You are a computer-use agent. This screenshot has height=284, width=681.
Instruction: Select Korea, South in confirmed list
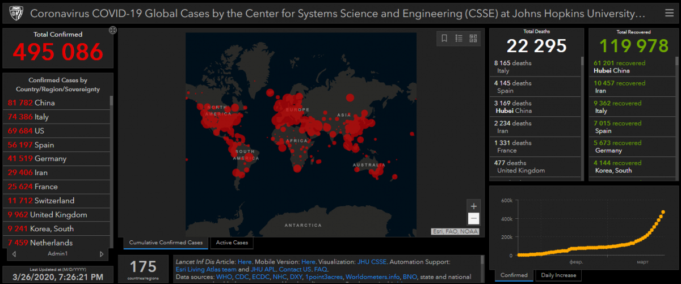(x=56, y=228)
